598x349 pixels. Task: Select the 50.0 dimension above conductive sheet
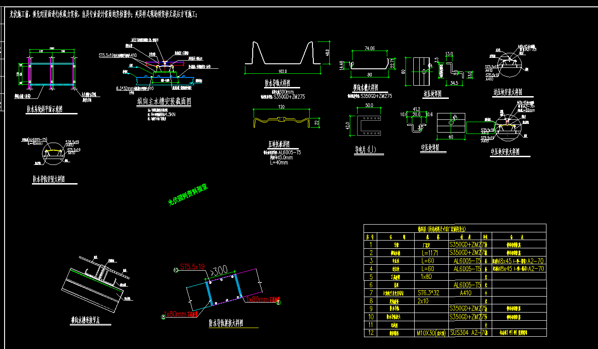[x=369, y=105]
